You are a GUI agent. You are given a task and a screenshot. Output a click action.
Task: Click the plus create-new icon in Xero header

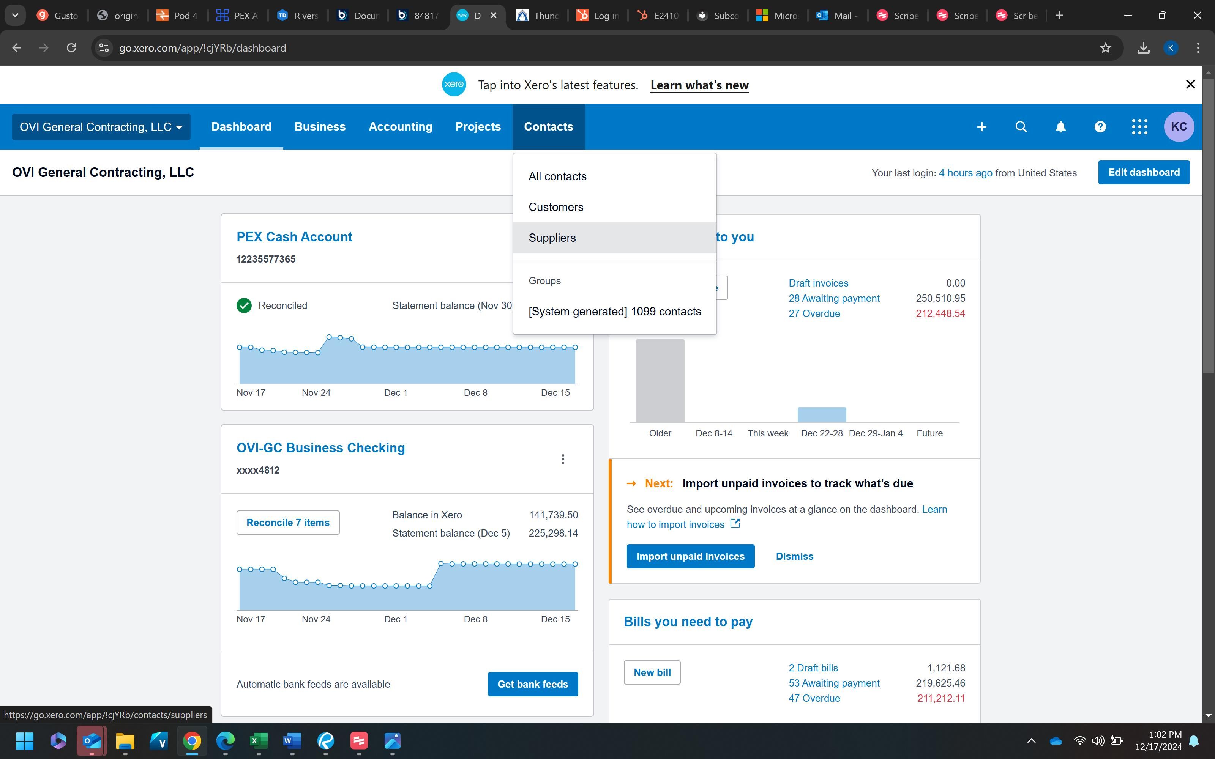pyautogui.click(x=981, y=127)
